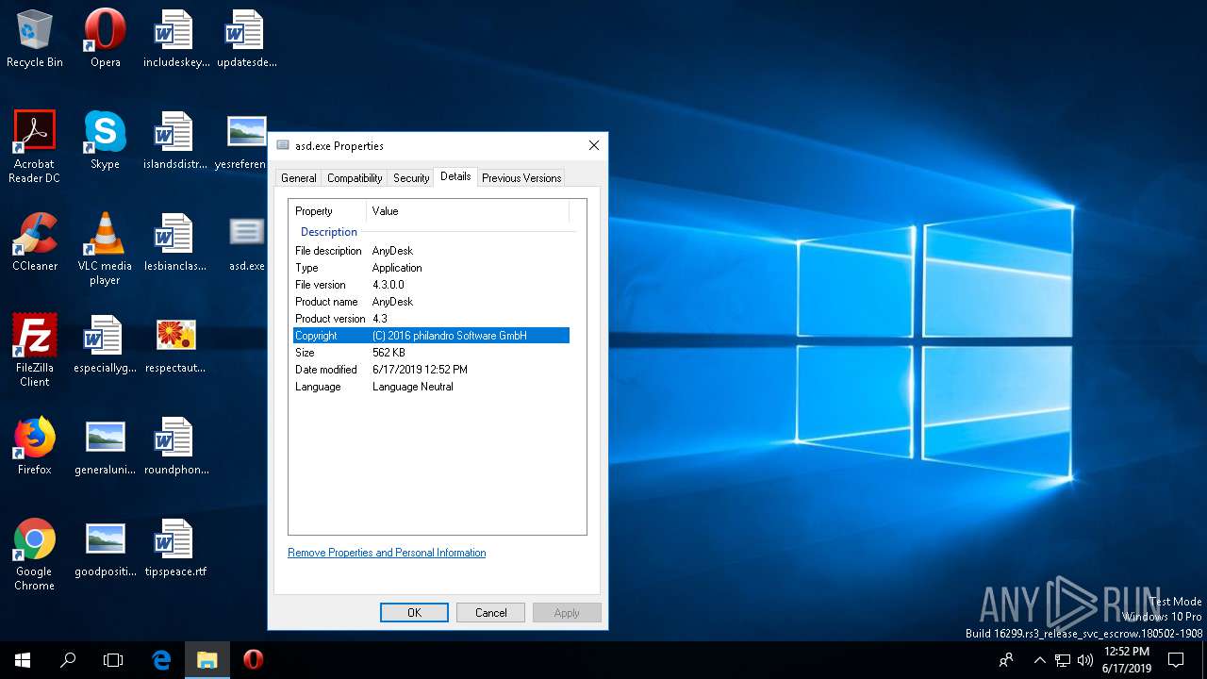Select the Type row showing Application

click(x=431, y=268)
